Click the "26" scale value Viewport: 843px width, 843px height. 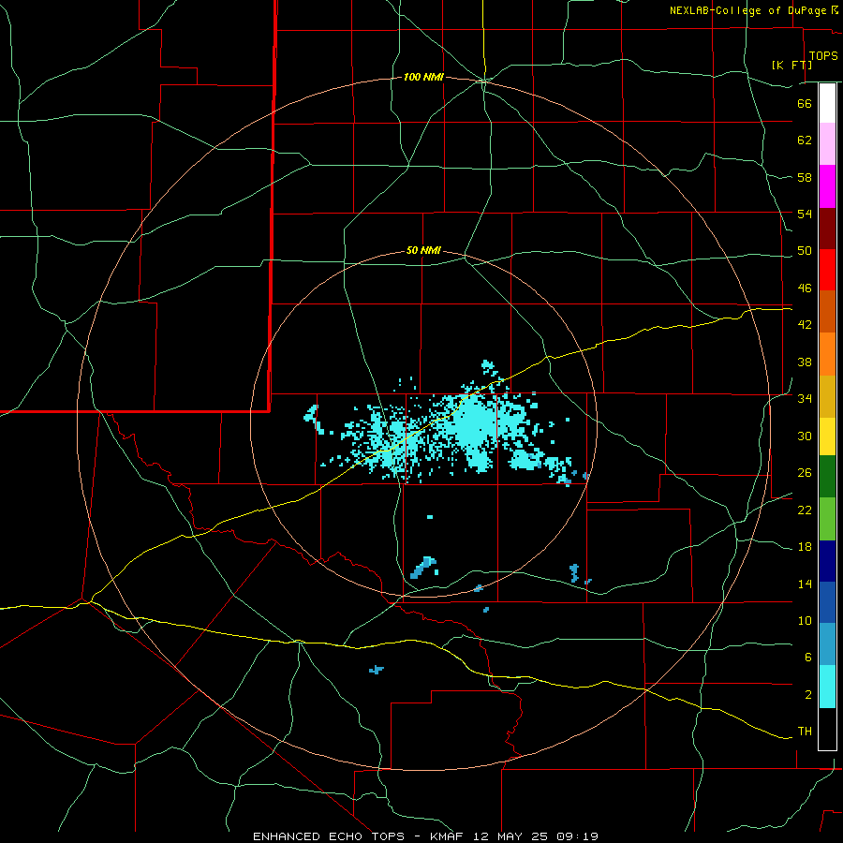coord(805,473)
